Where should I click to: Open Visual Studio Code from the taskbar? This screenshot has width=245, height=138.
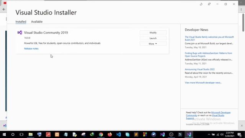tap(119, 135)
